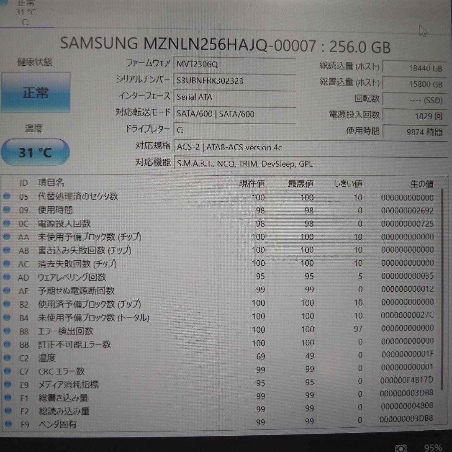452x452 pixels.
Task: Click blue dot next to 温度 attribute row
Action: tap(7, 358)
